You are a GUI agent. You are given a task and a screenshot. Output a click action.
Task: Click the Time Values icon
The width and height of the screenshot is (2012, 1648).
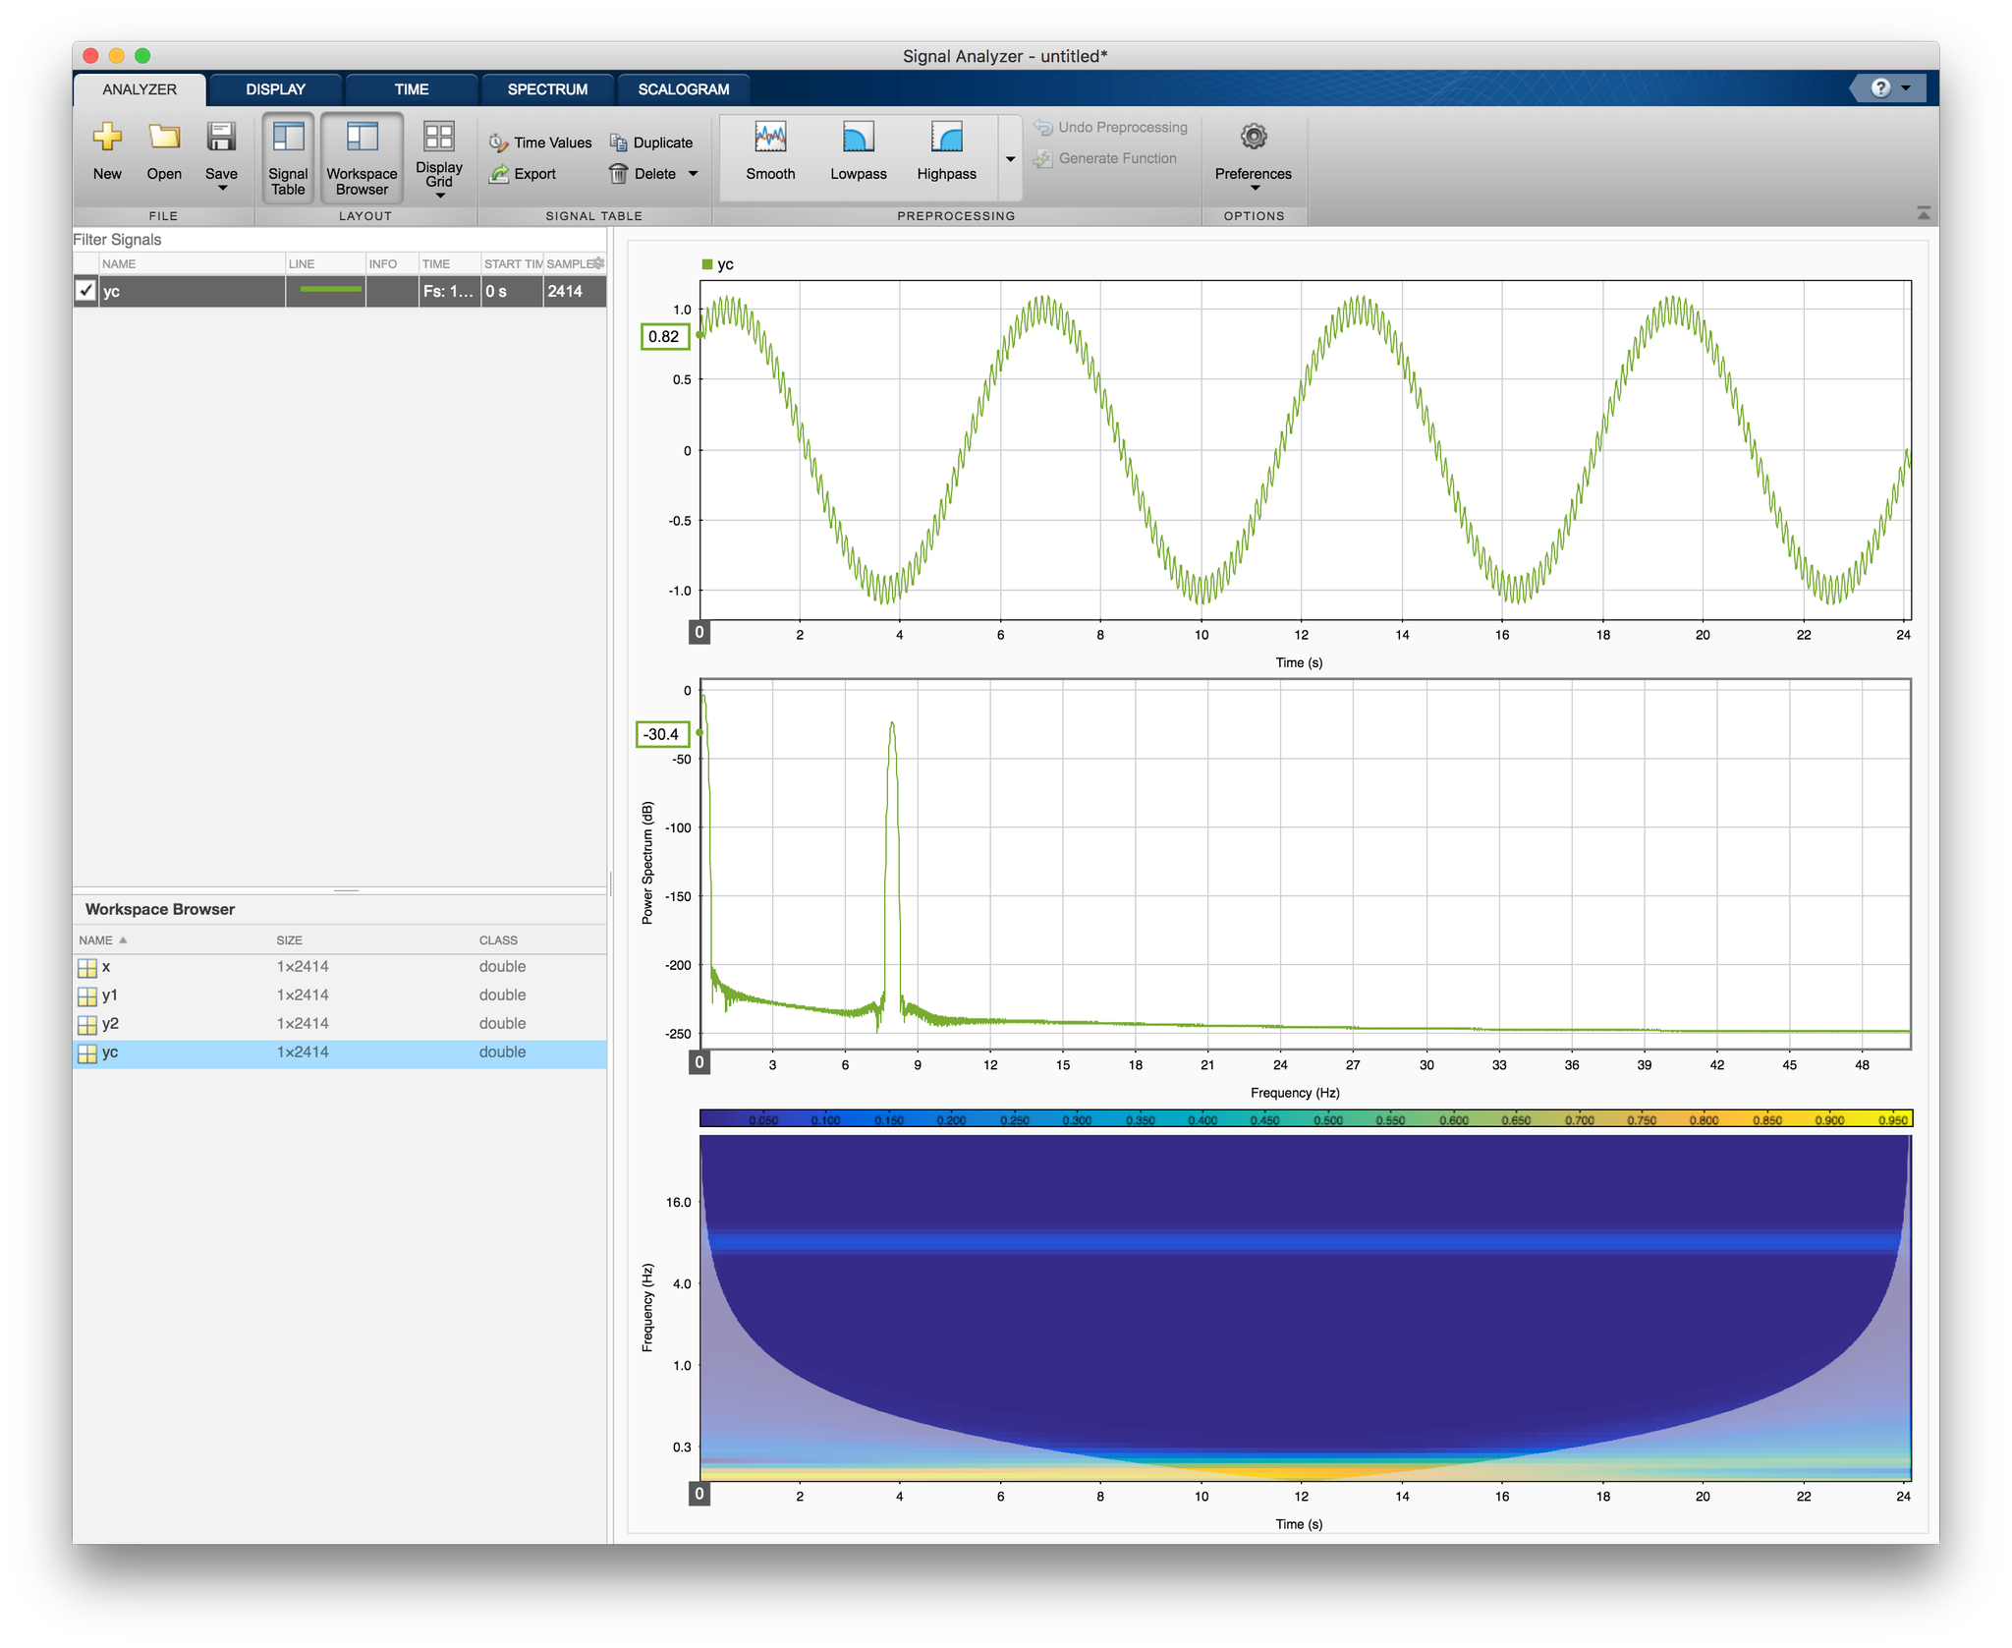click(x=499, y=142)
